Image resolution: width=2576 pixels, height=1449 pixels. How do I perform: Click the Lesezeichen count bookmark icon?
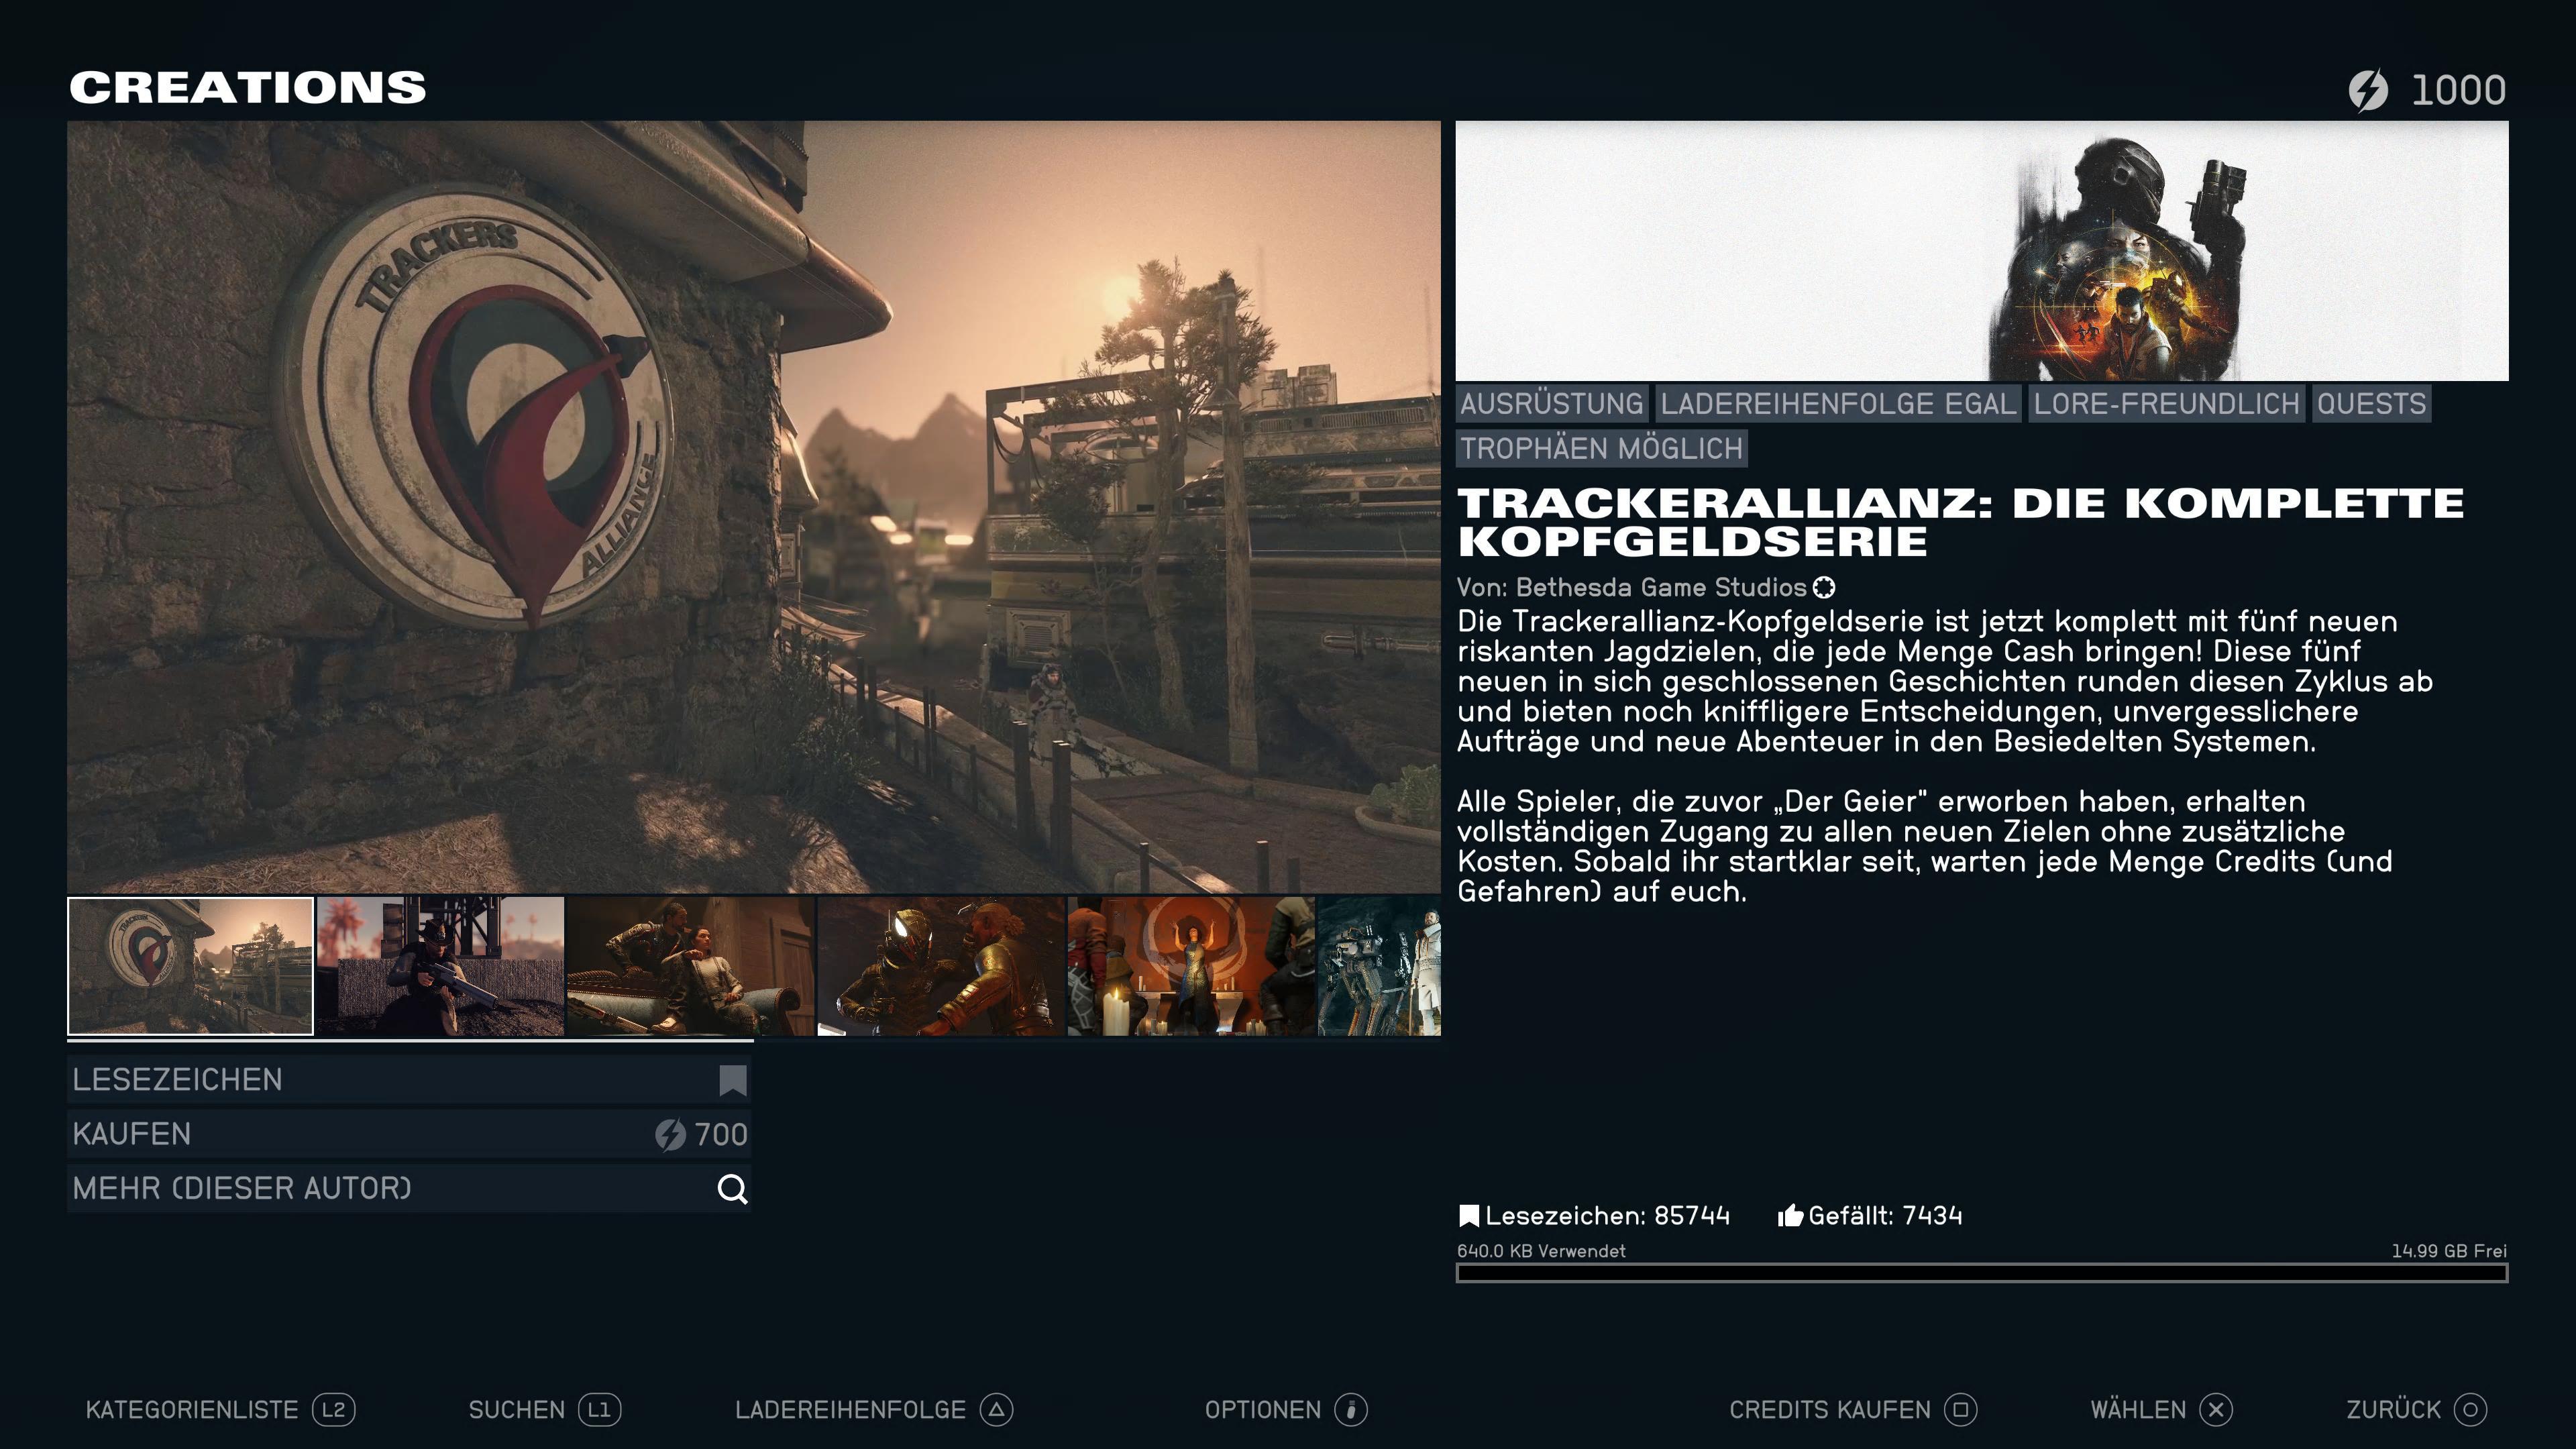point(1468,1216)
